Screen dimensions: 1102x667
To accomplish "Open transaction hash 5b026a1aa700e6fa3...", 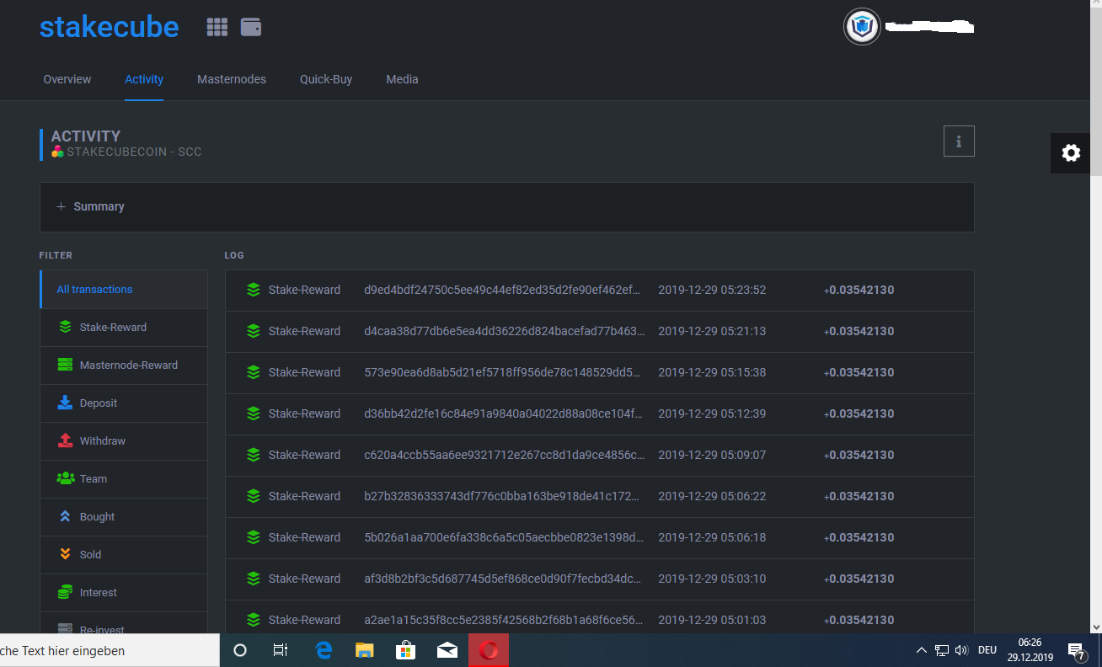I will [504, 537].
